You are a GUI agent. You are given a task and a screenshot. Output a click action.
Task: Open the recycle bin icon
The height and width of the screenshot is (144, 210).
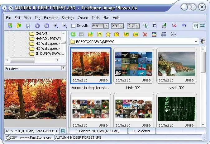(x=203, y=41)
